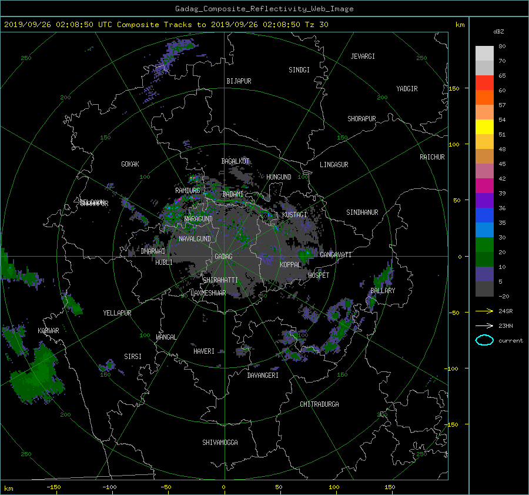529x495 pixels.
Task: Click the BIJAPUR city label
Action: tap(239, 81)
